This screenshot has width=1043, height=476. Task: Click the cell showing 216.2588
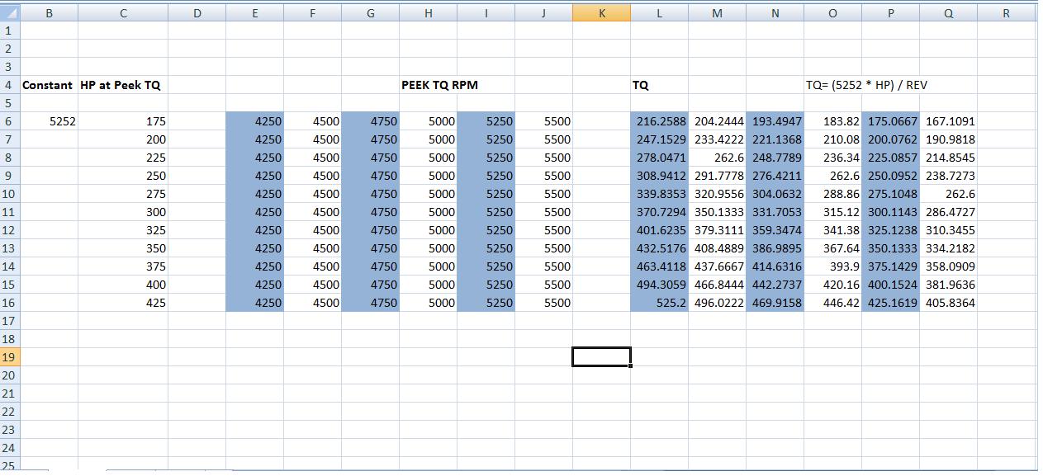(x=658, y=121)
